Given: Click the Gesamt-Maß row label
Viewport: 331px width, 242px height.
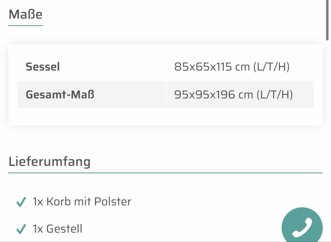Looking at the screenshot, I should tap(60, 95).
